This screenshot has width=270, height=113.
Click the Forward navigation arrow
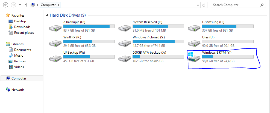[13, 5]
